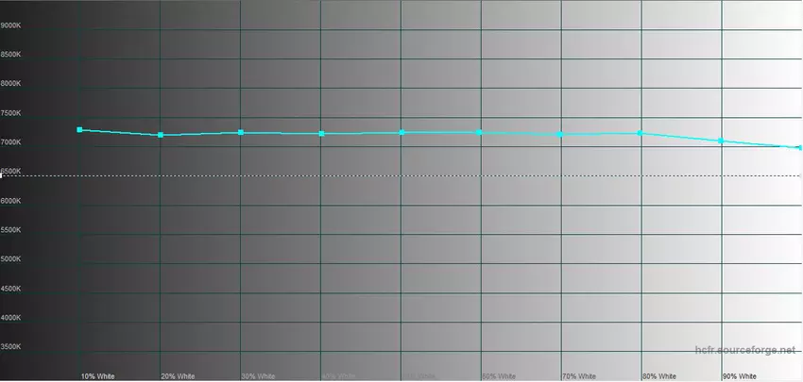Select the curve marker at 70% White
803x382 pixels.
coord(561,134)
